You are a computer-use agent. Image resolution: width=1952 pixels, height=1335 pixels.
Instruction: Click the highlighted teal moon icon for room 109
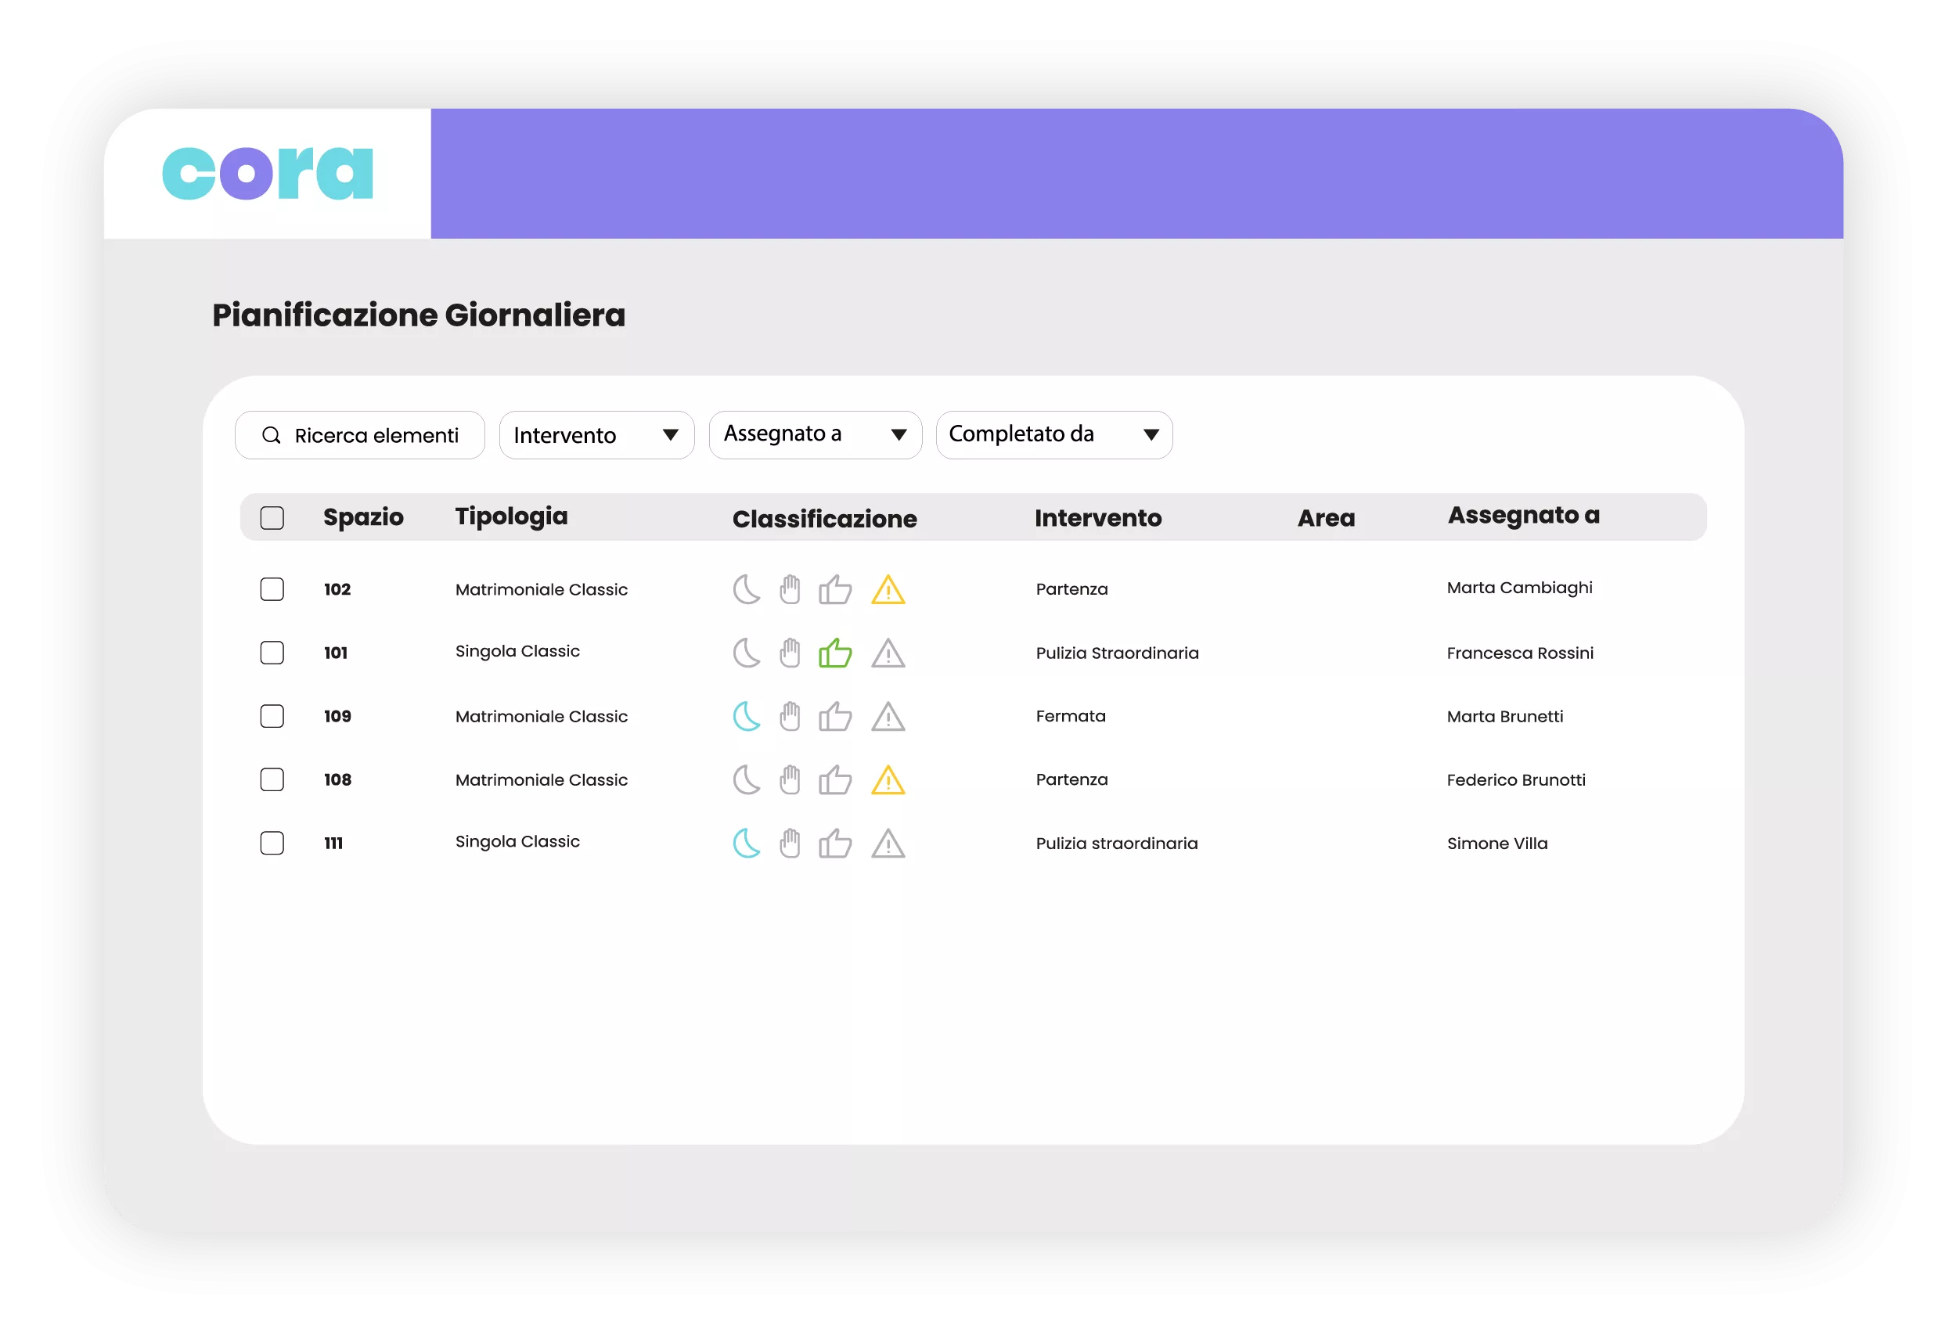coord(746,716)
